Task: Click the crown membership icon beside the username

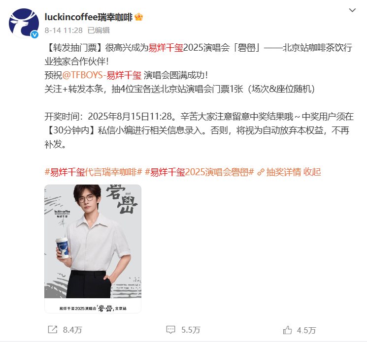Action: coord(138,17)
